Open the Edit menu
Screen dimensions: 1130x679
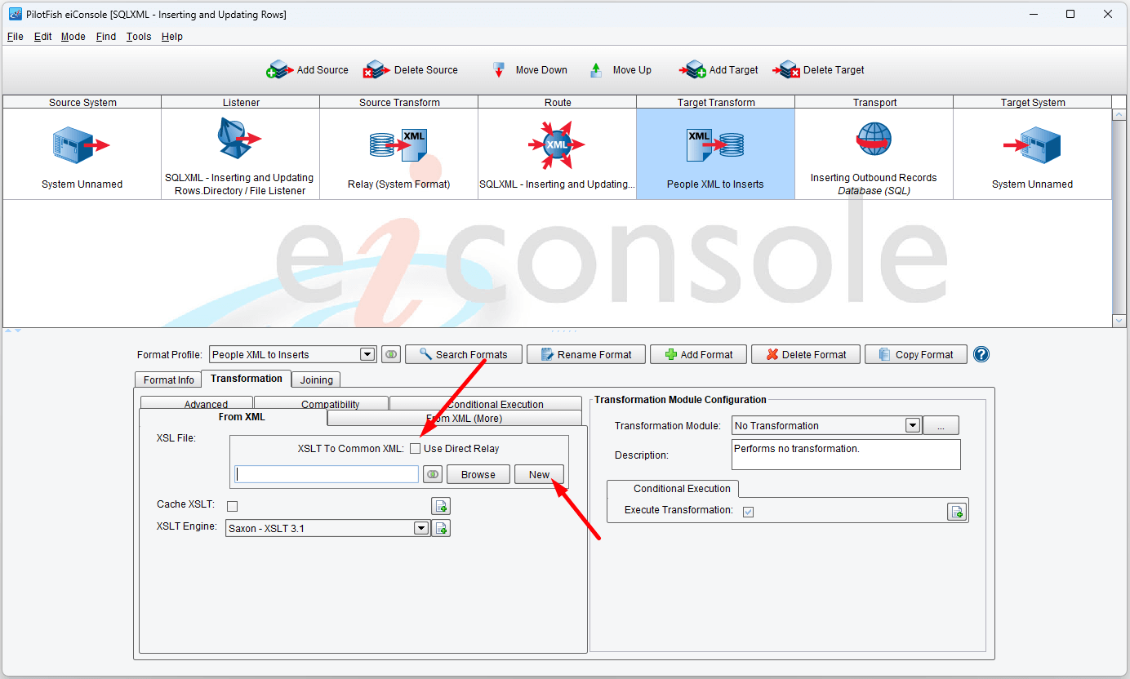[x=42, y=36]
